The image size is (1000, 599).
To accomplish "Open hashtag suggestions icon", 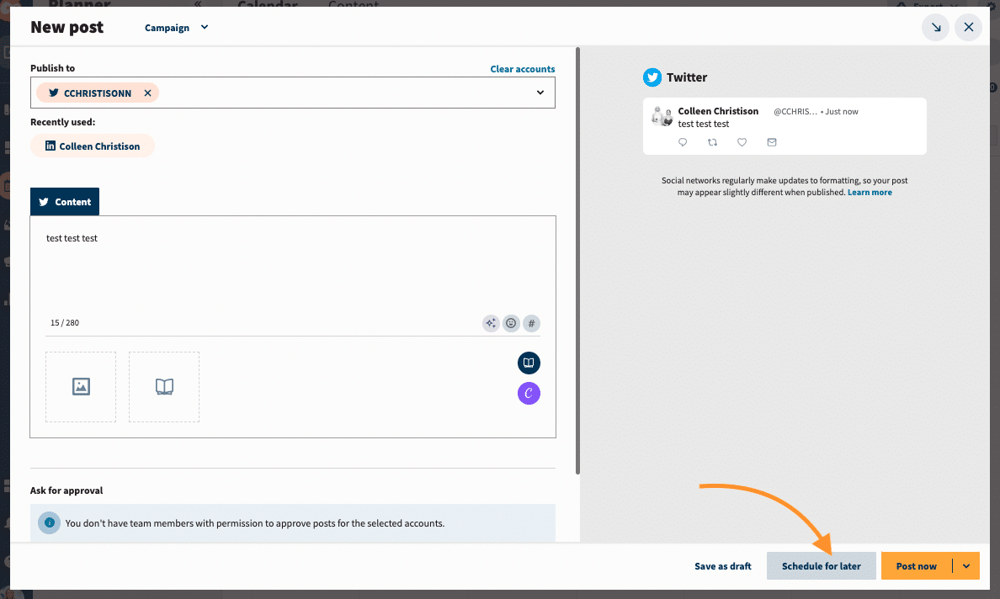I will coord(531,323).
